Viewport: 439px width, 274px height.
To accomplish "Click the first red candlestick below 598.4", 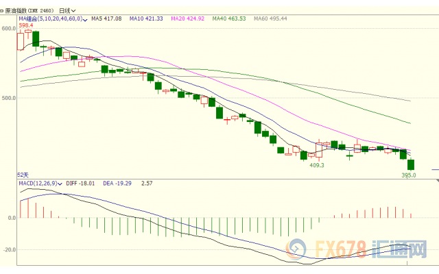I will click(x=21, y=41).
